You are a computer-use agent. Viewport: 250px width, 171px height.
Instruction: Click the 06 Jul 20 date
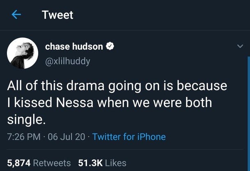66,137
